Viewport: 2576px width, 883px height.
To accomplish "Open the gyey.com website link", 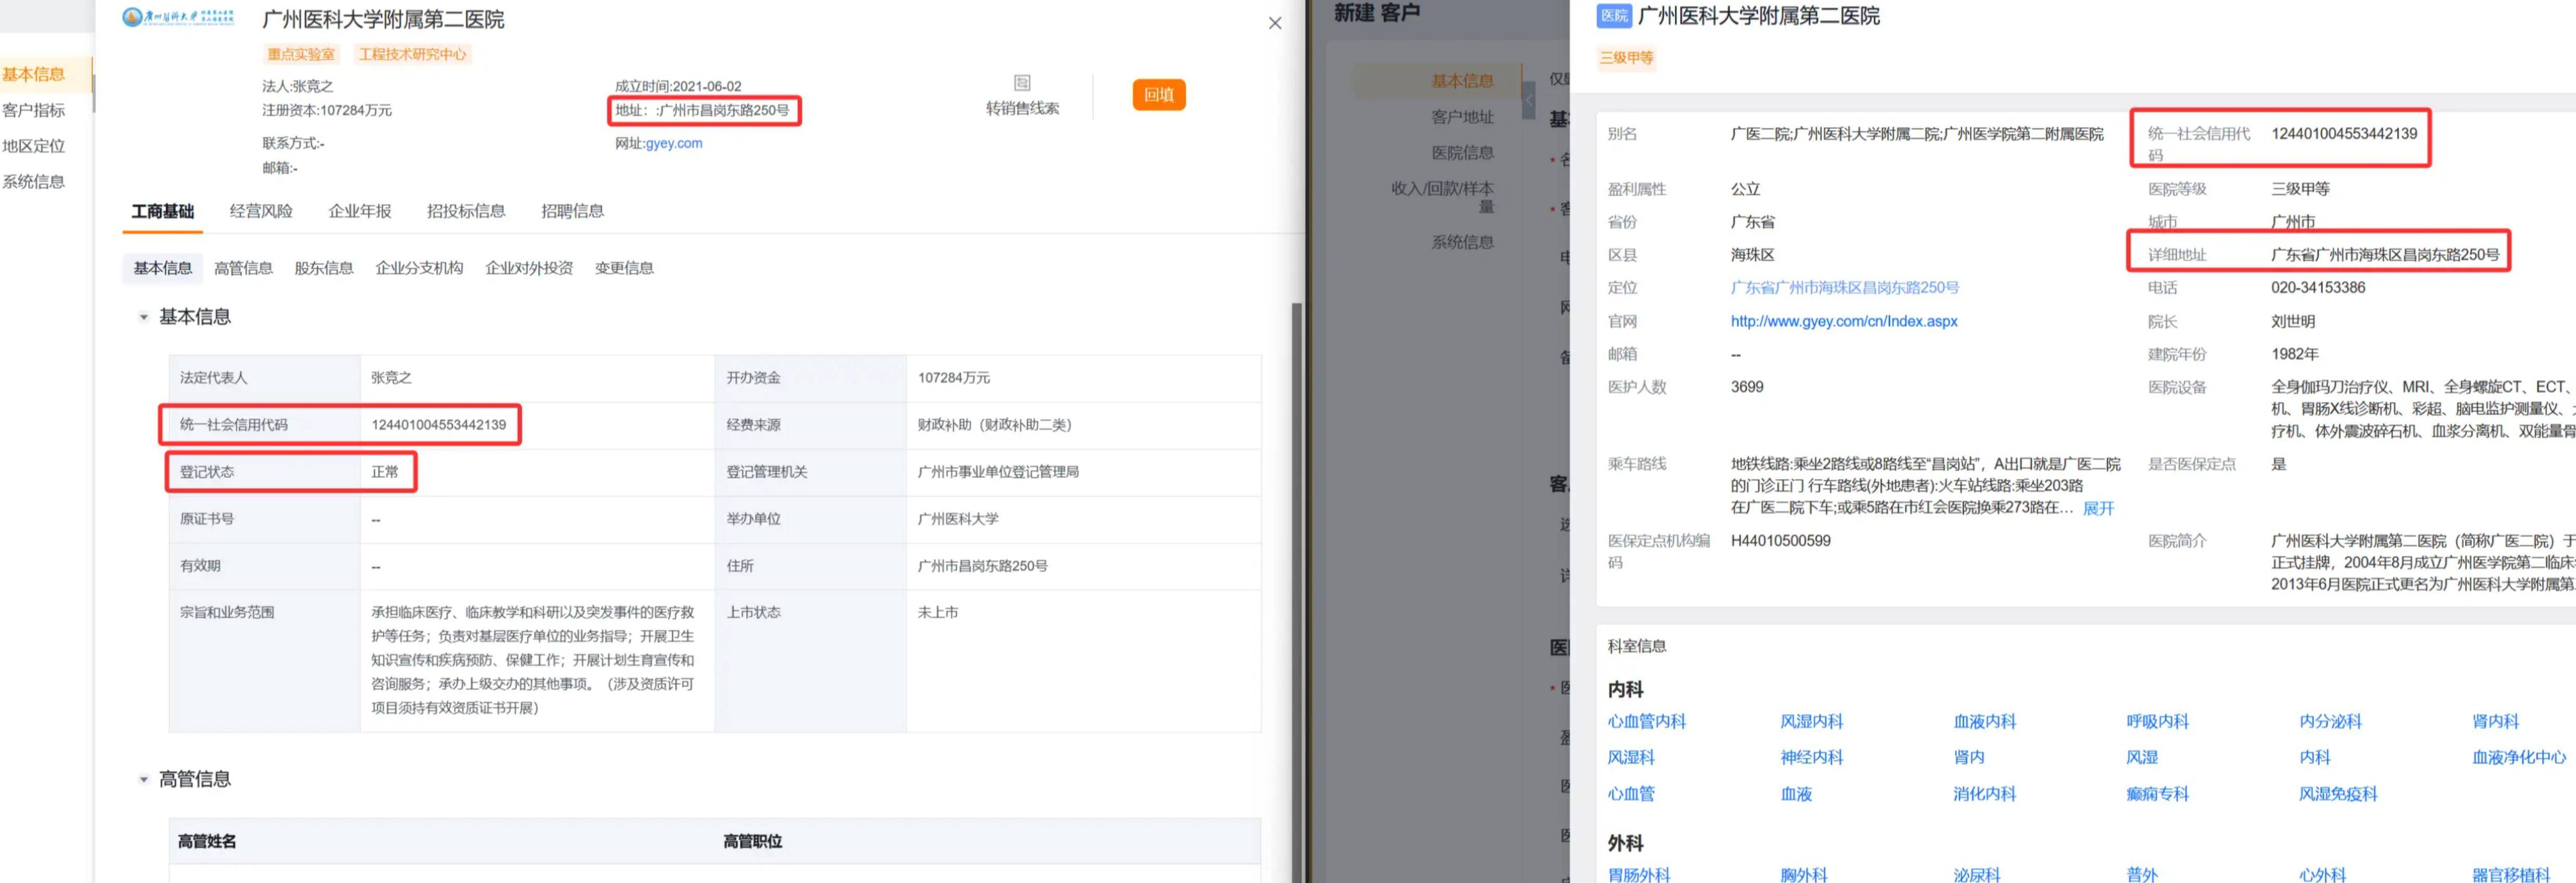I will tap(673, 143).
